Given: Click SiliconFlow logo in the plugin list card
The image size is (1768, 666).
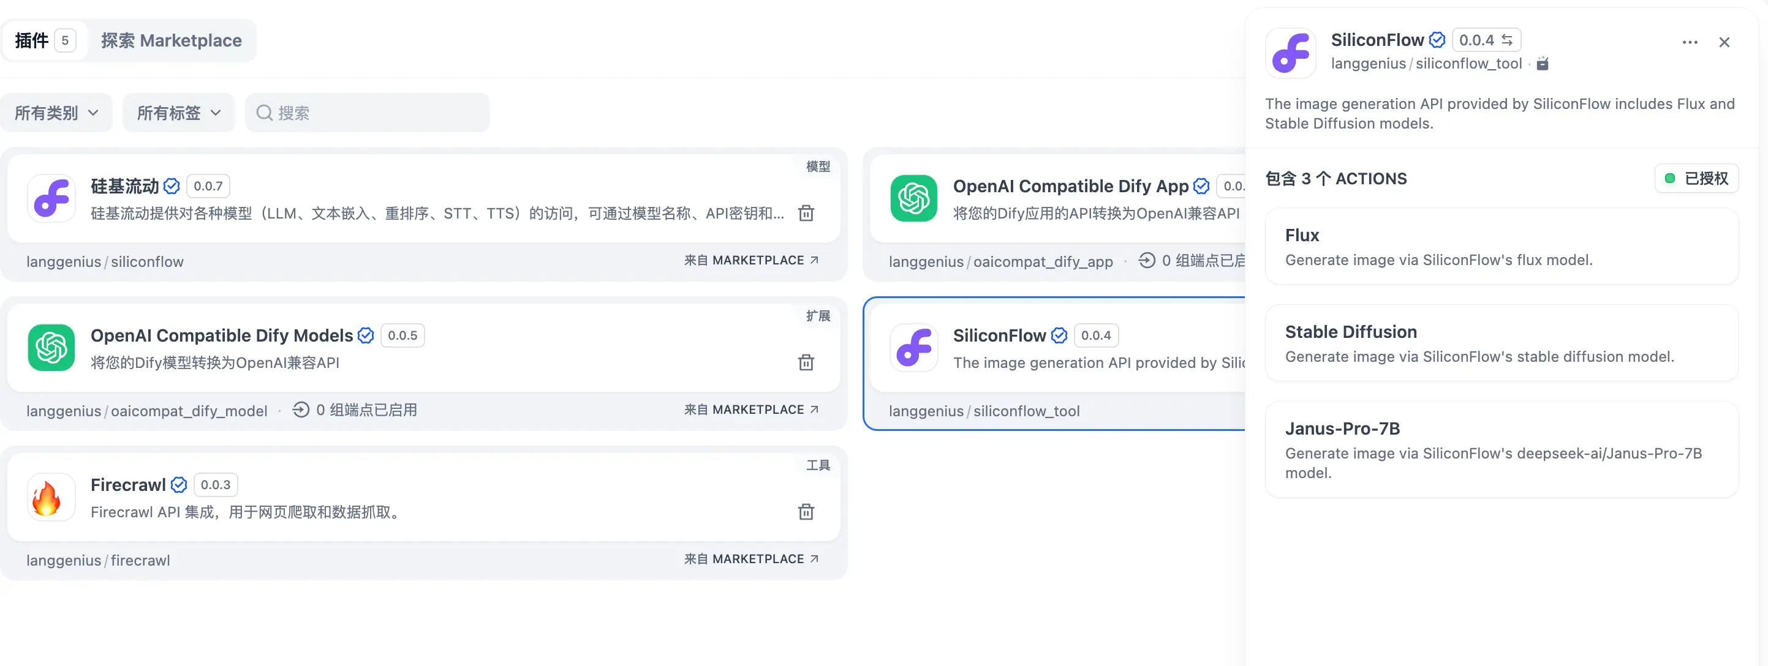Looking at the screenshot, I should [914, 348].
